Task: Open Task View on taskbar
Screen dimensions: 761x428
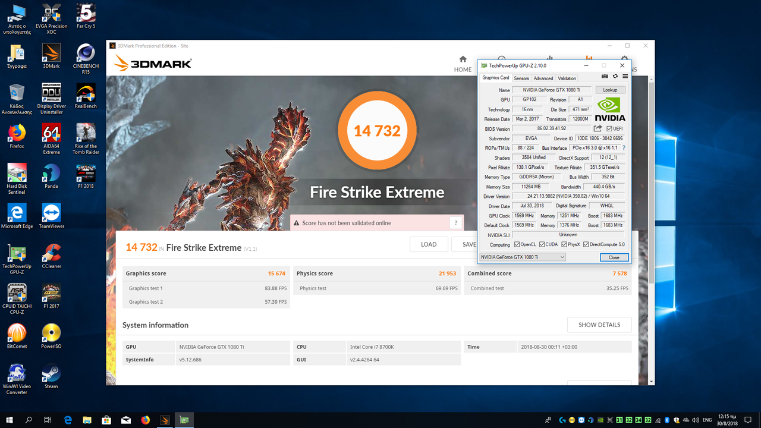Action: 48,420
